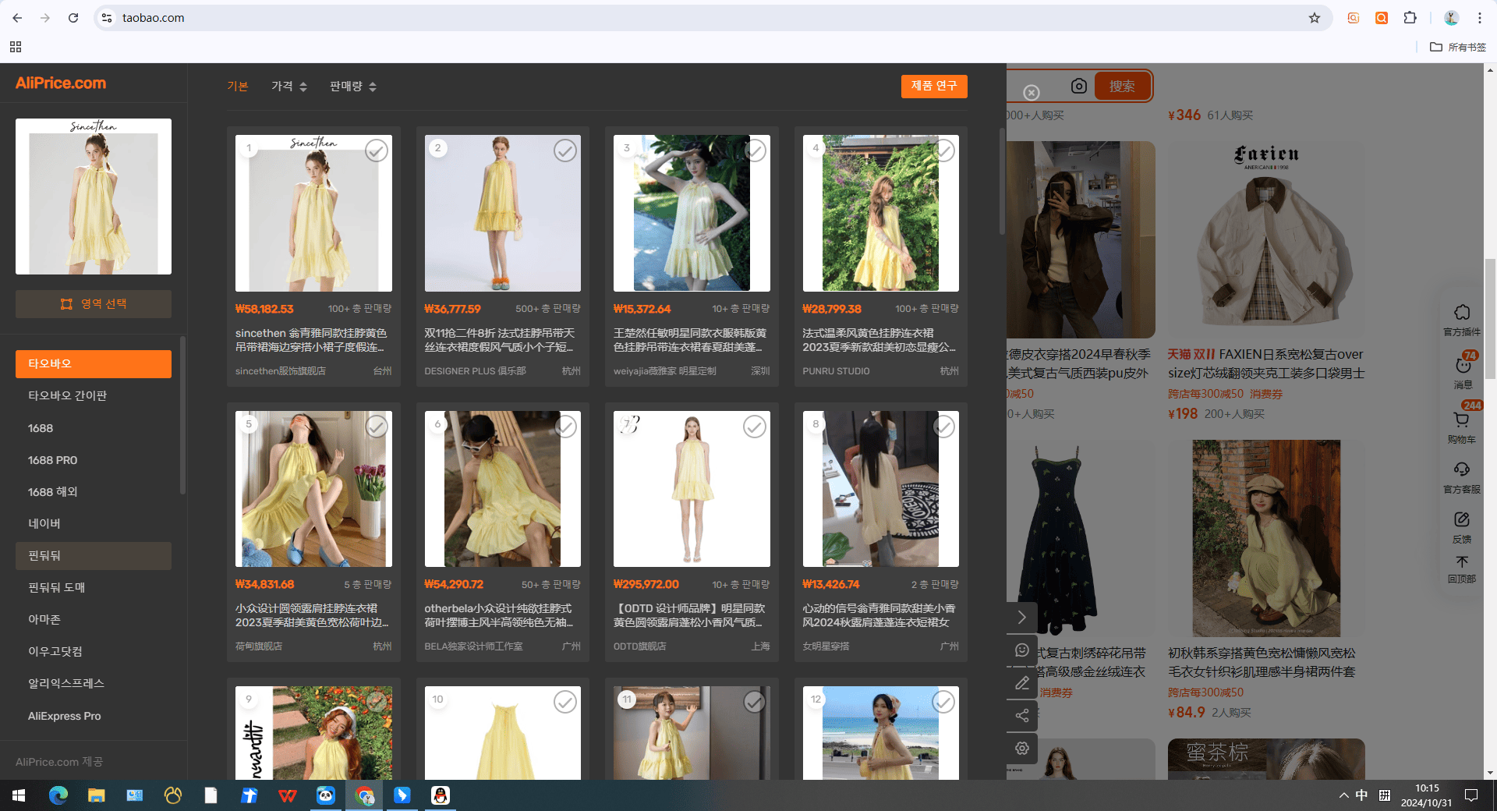Click the 제품 연구 button

tap(934, 86)
